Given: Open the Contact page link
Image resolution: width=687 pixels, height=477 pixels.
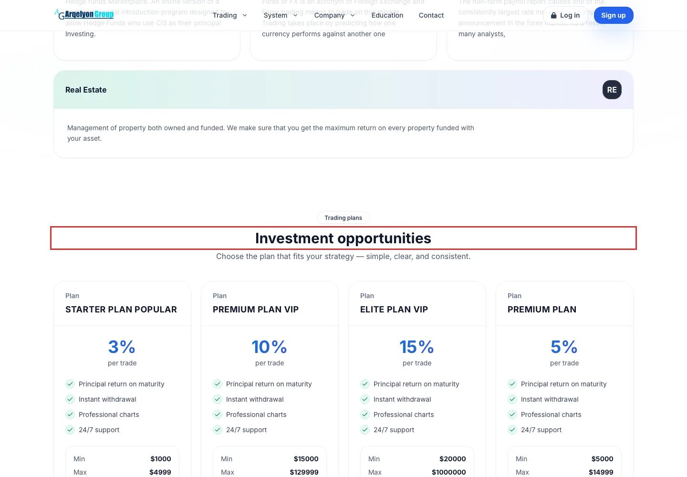Looking at the screenshot, I should pyautogui.click(x=431, y=15).
